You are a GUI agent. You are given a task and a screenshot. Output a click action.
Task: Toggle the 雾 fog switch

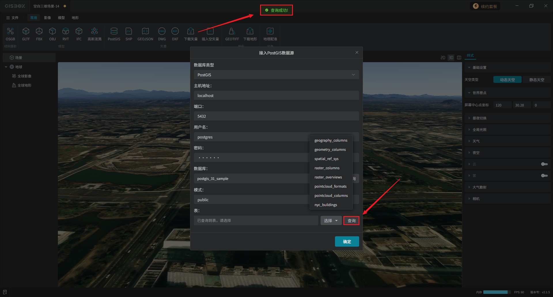(544, 176)
